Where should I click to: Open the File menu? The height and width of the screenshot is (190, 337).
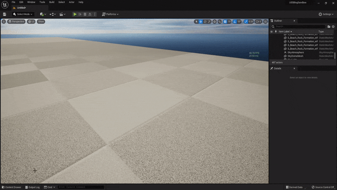point(13,2)
